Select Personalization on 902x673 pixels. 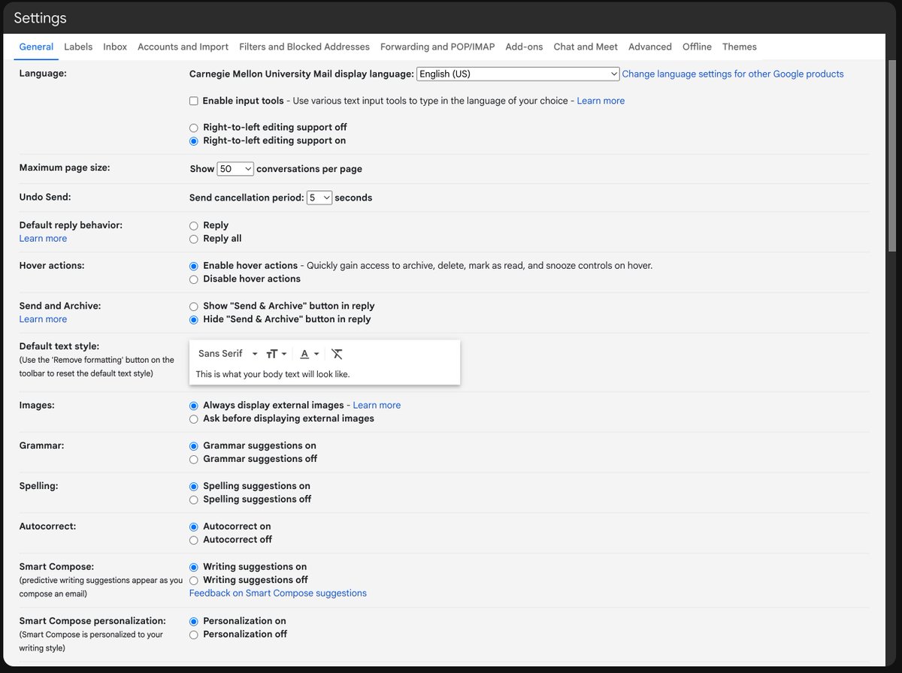tap(194, 622)
